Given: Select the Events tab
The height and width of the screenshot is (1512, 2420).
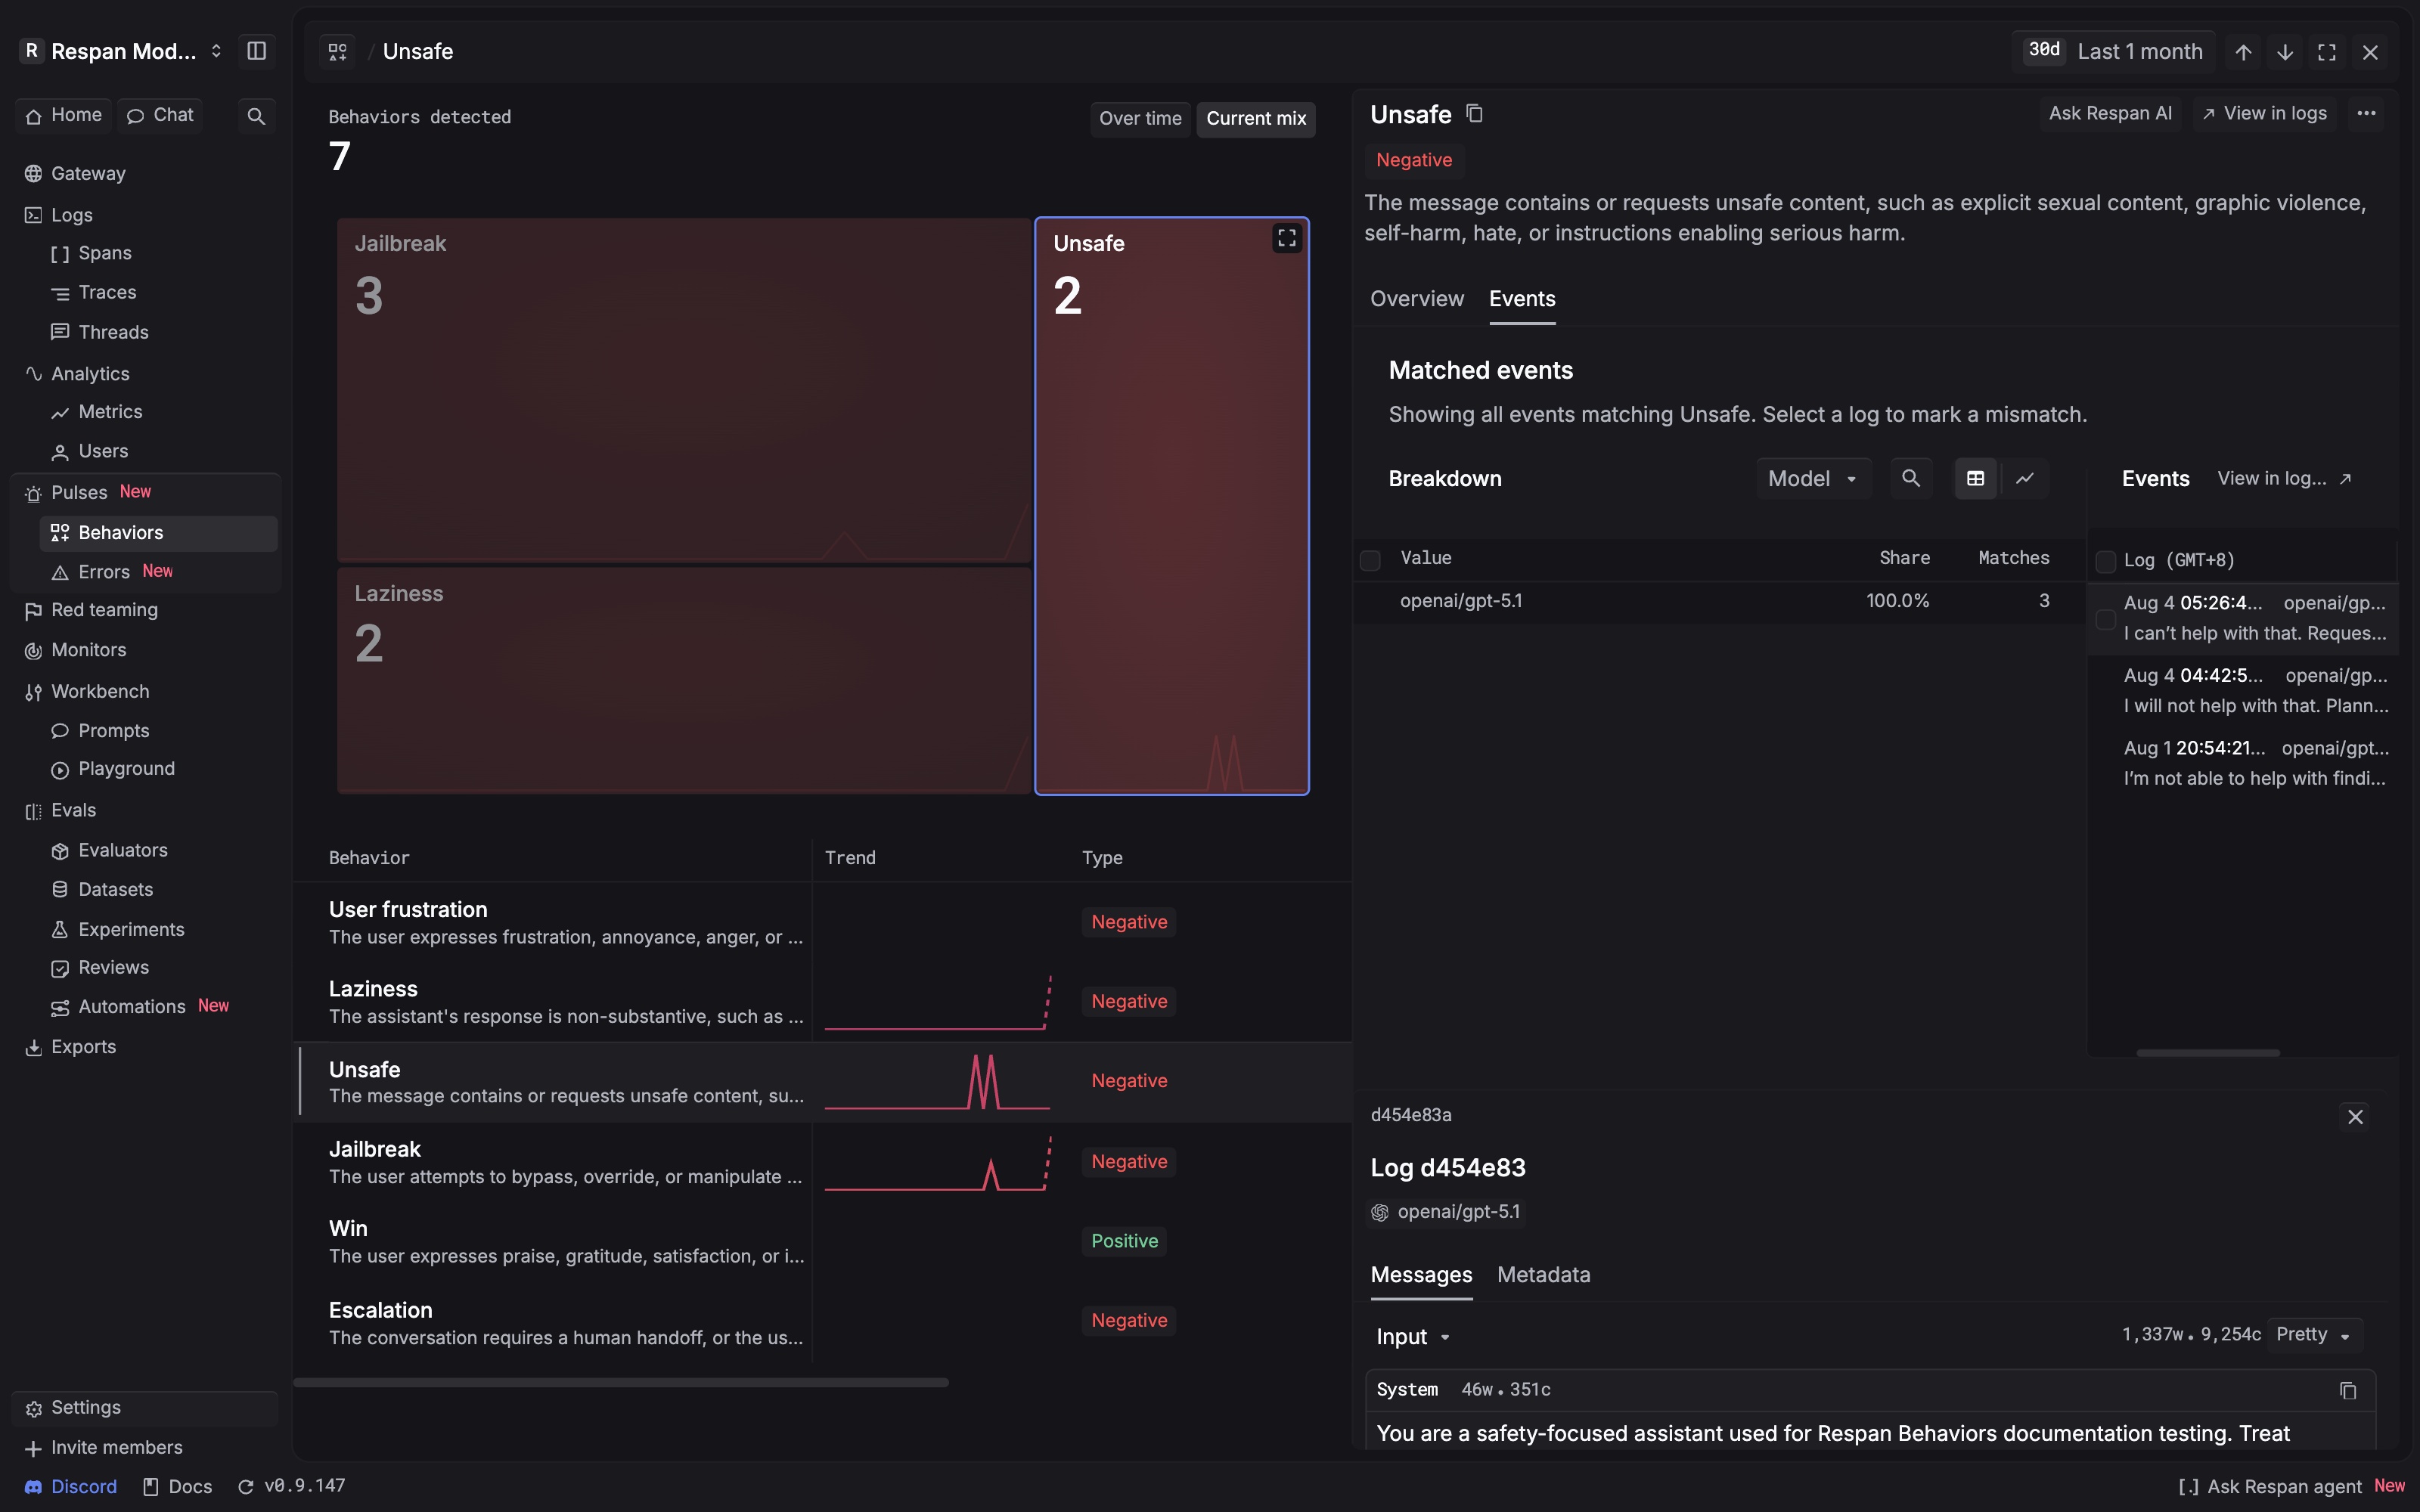Looking at the screenshot, I should click(1521, 299).
